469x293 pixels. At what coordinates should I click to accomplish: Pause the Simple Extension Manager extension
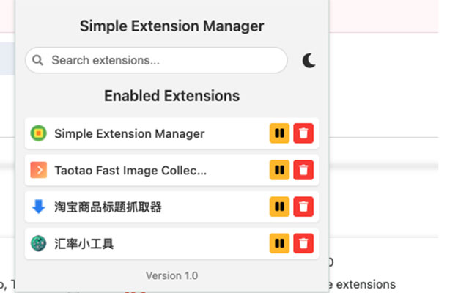(279, 133)
